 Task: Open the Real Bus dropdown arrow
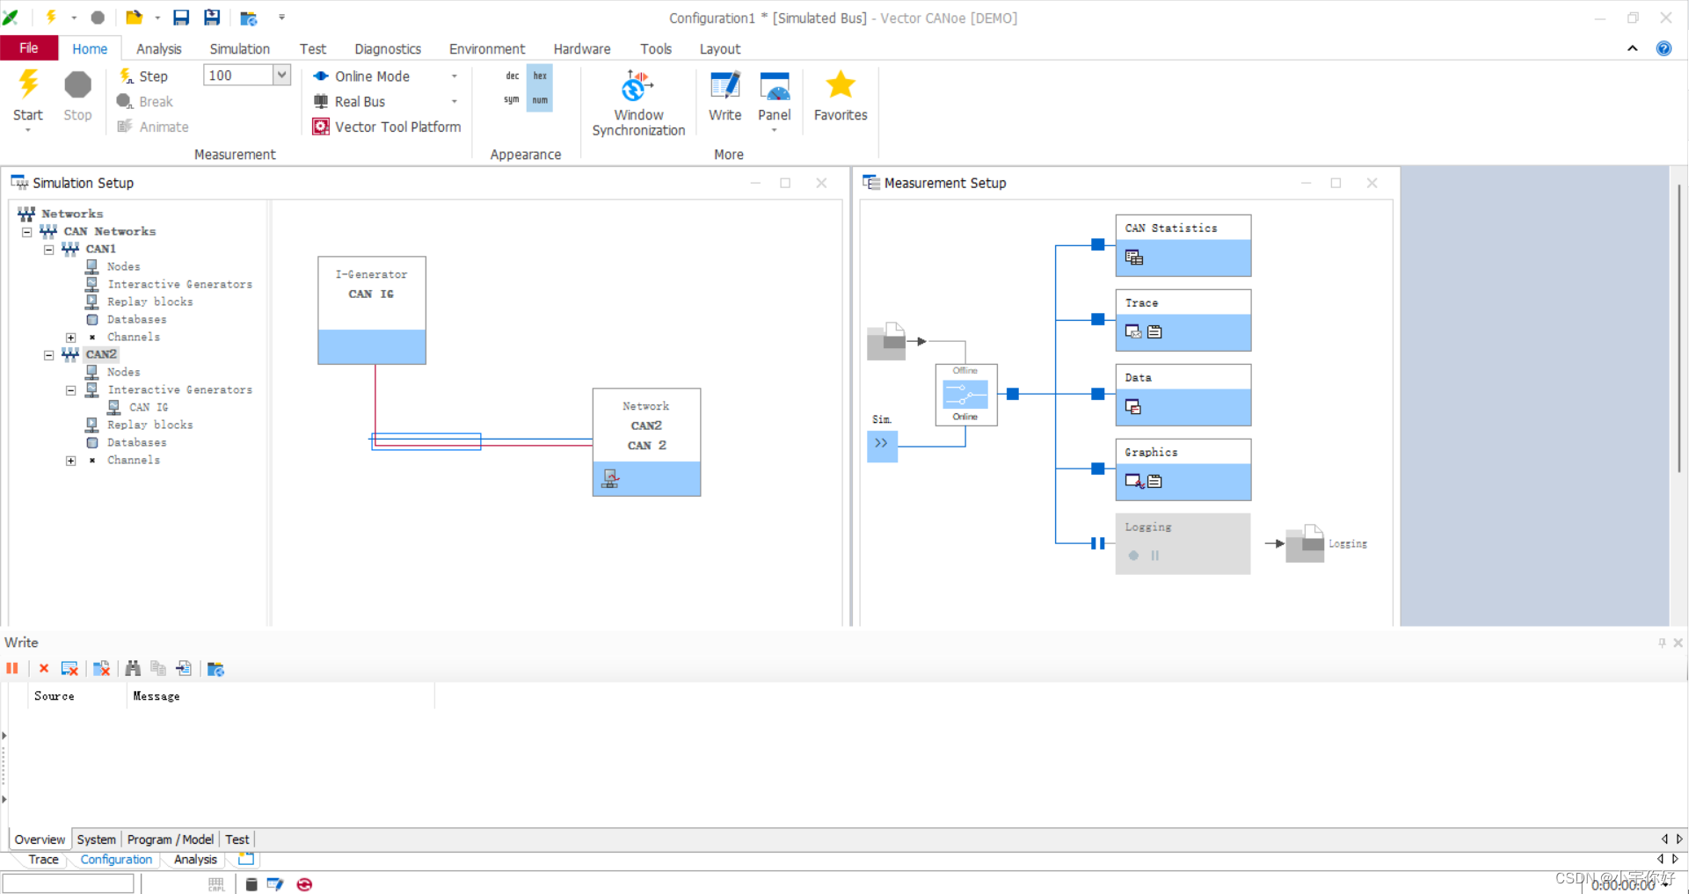click(x=455, y=102)
